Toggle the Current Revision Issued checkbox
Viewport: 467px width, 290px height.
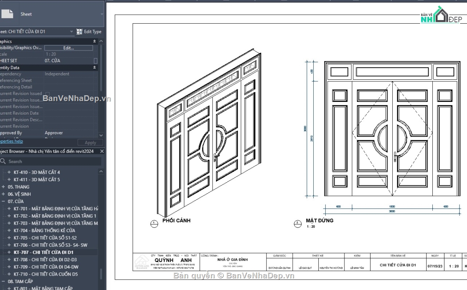point(47,94)
